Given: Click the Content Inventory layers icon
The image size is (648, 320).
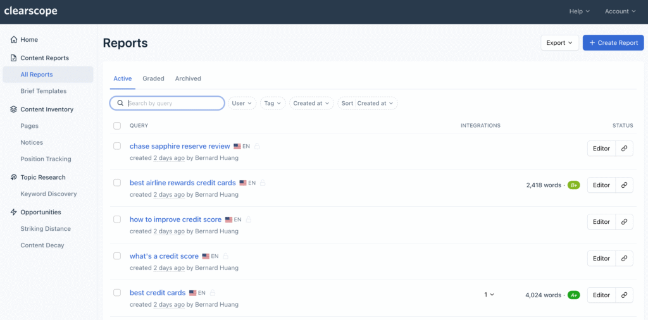Looking at the screenshot, I should coord(14,109).
